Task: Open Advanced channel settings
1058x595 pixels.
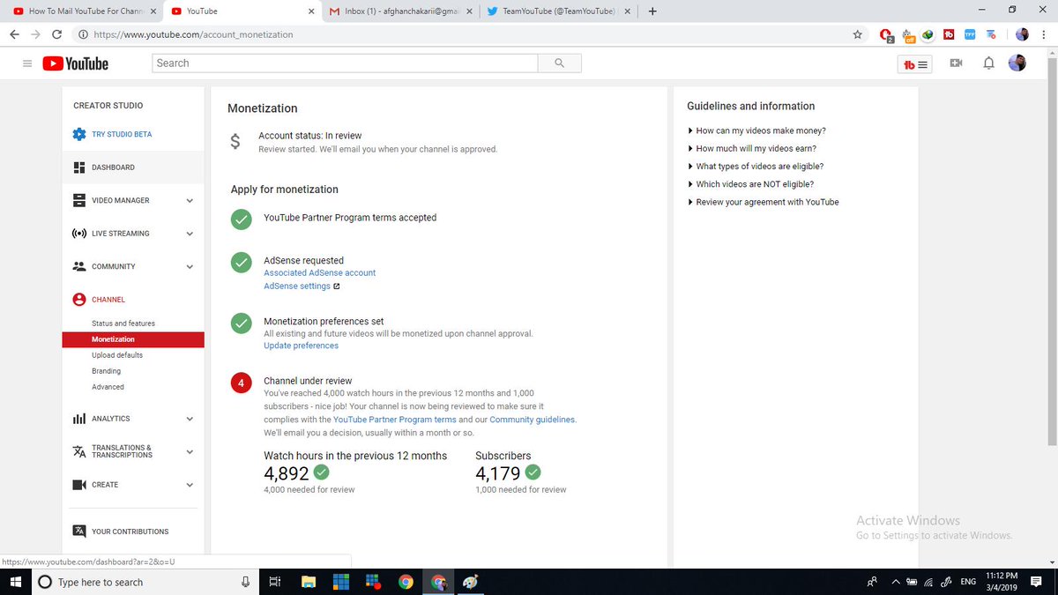Action: 108,387
